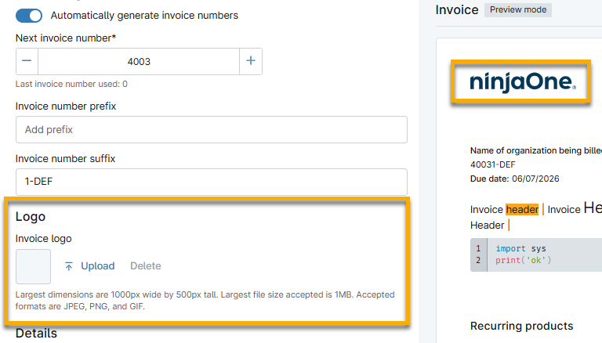
Task: Click the code block line import sys
Action: (x=520, y=248)
